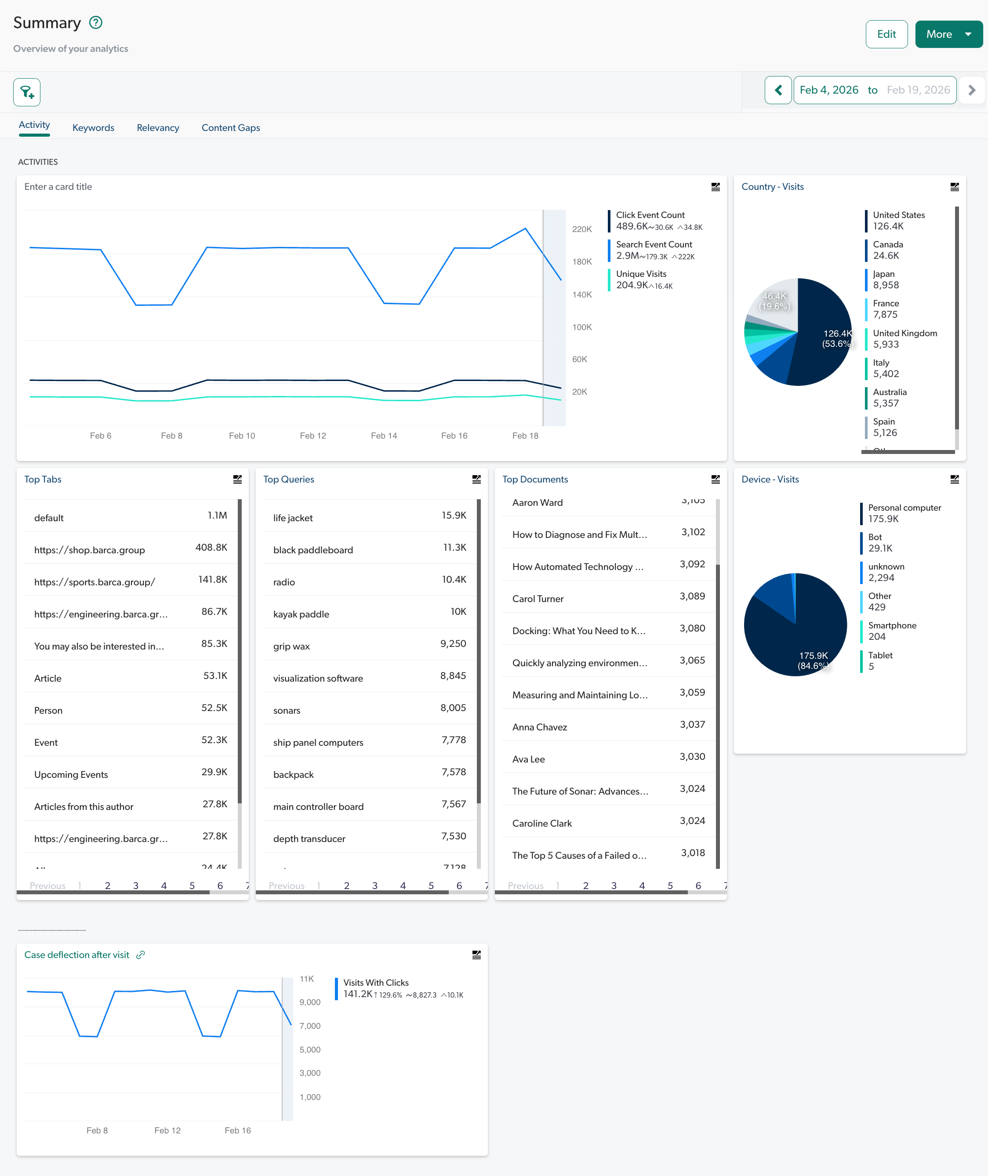Open the Summary help tooltip
The image size is (988, 1176).
[96, 22]
